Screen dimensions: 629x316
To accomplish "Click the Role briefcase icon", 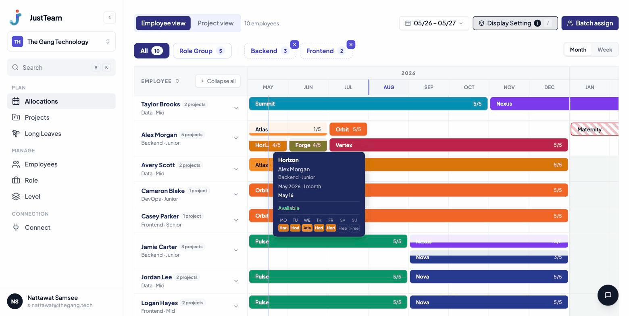I will click(x=16, y=180).
